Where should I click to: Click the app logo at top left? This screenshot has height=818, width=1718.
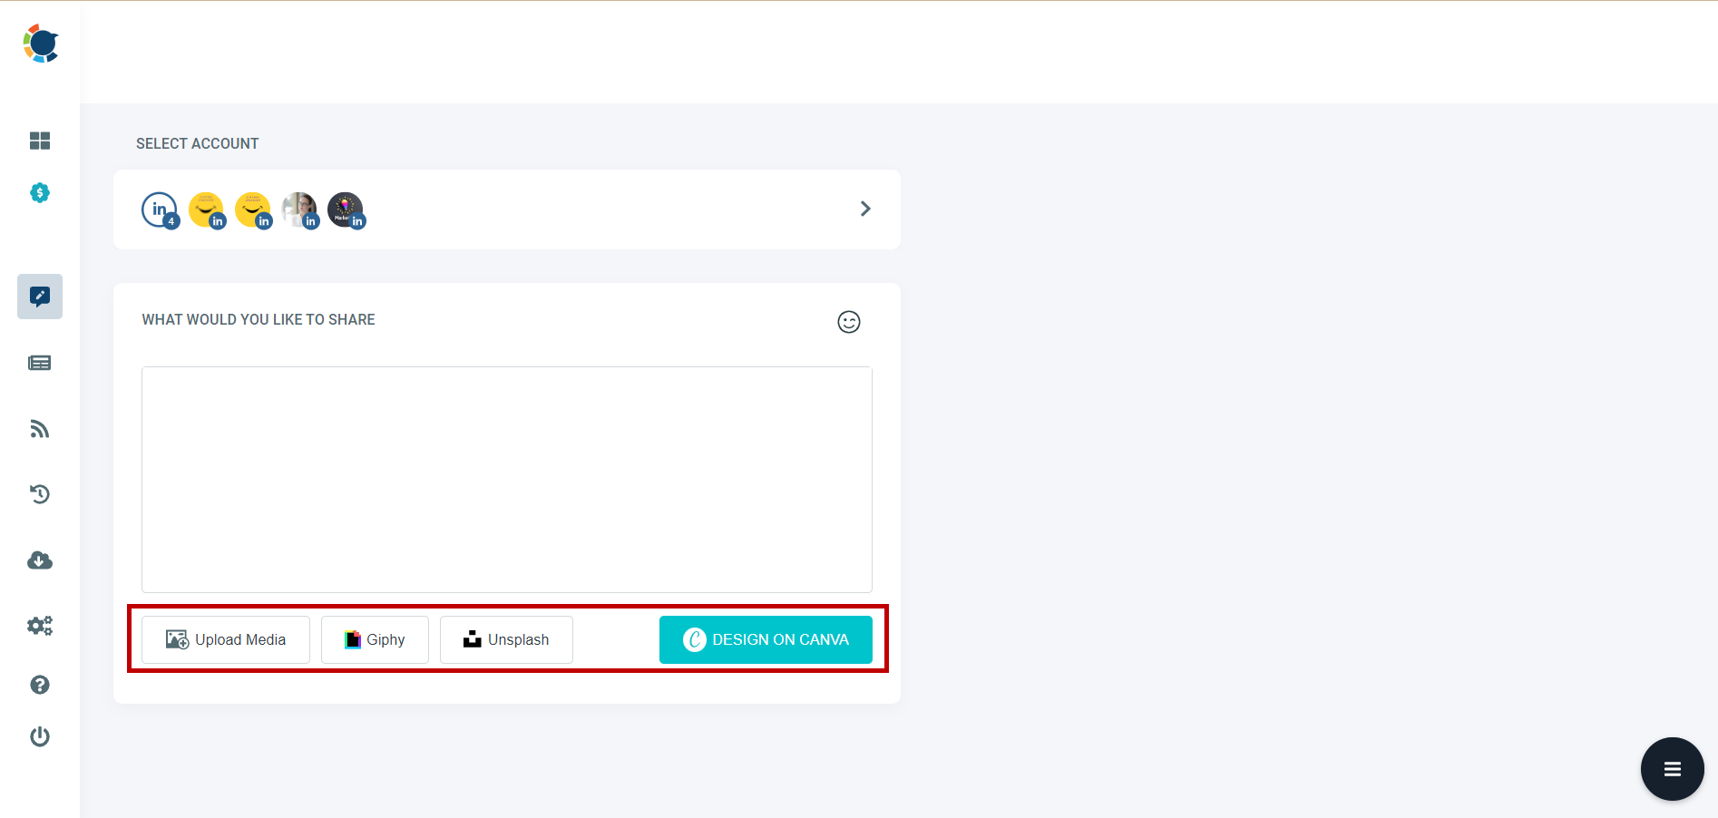[40, 43]
